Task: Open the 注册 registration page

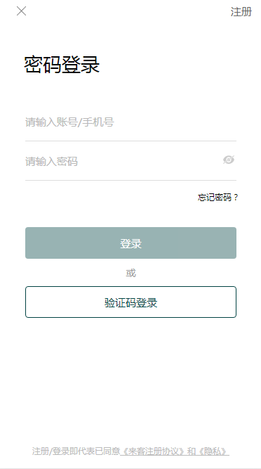Action: coord(241,12)
